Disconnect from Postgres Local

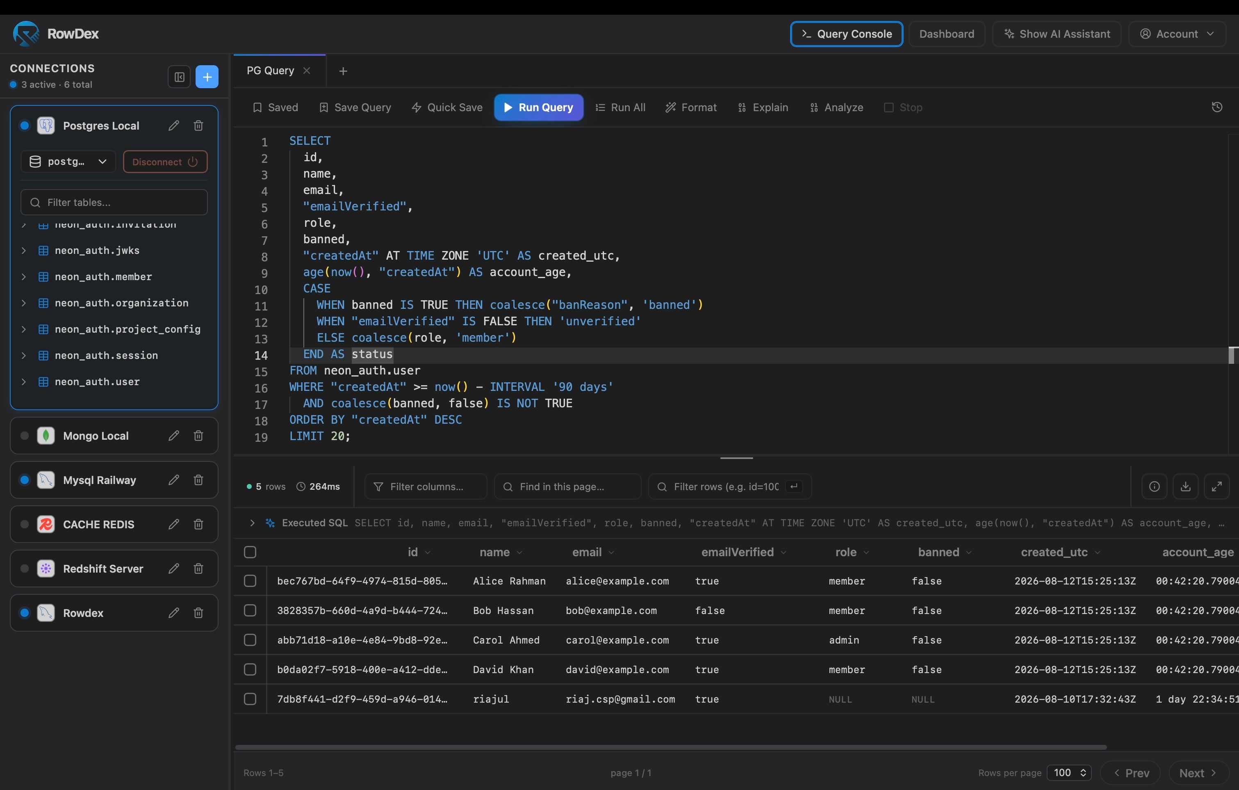pos(165,162)
